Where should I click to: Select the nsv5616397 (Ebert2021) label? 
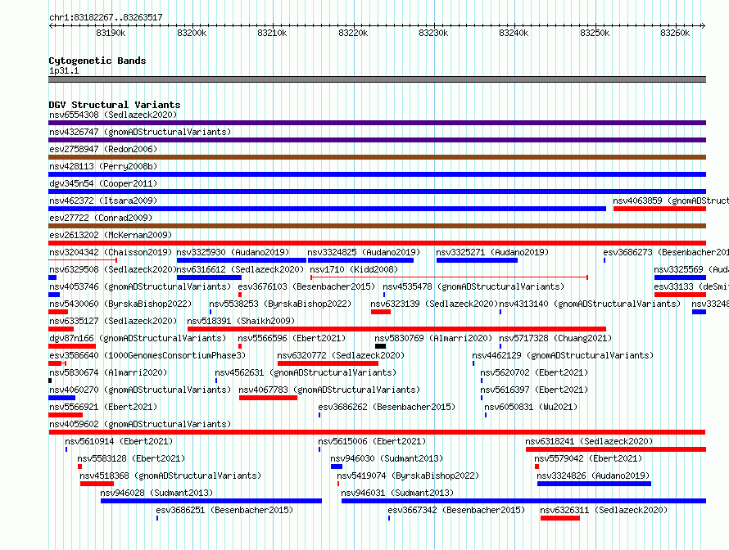[x=534, y=390]
